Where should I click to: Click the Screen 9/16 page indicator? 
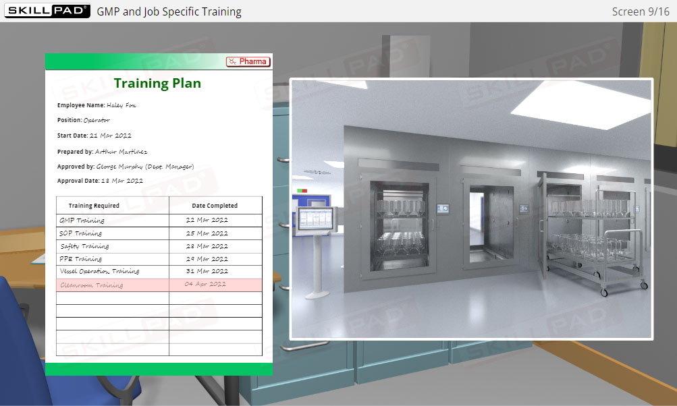(x=641, y=11)
